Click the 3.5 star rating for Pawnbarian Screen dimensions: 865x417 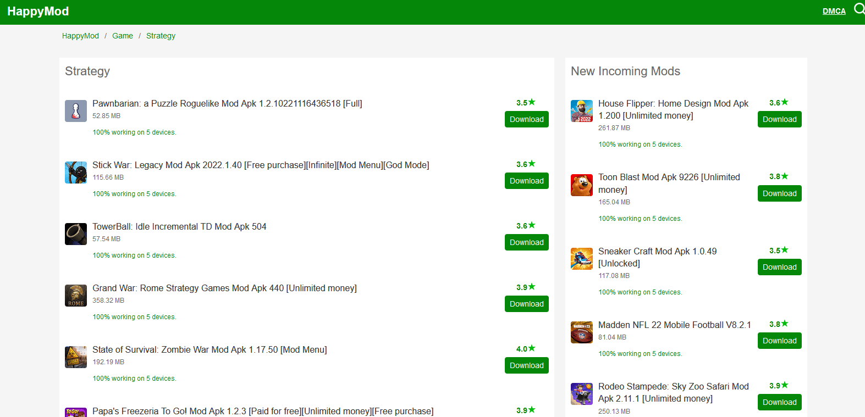[526, 103]
